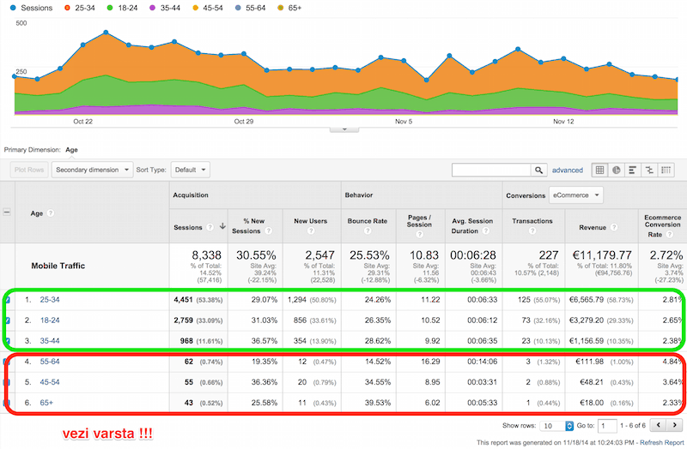Screen dimensions: 687x449
Task: Switch to the Pivot table view icon
Action: (x=666, y=170)
